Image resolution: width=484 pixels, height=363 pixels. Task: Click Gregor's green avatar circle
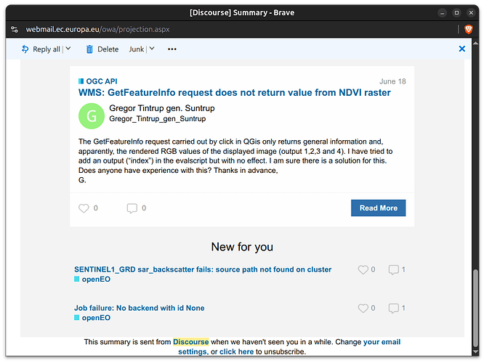[92, 116]
